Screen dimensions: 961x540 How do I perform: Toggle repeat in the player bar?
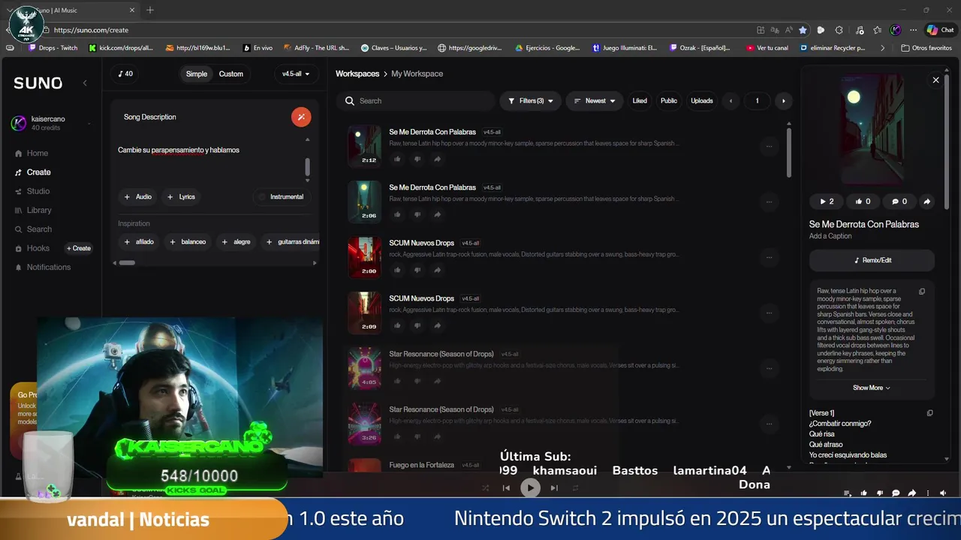pos(576,487)
